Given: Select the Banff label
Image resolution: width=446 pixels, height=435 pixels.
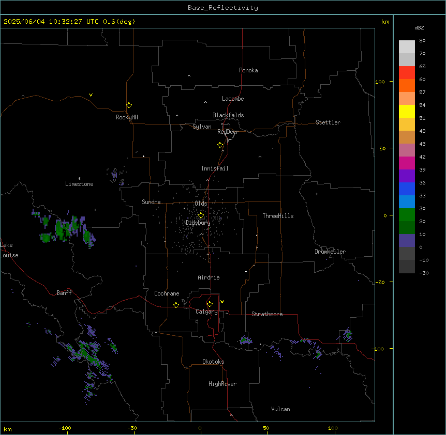Looking at the screenshot, I should (64, 293).
